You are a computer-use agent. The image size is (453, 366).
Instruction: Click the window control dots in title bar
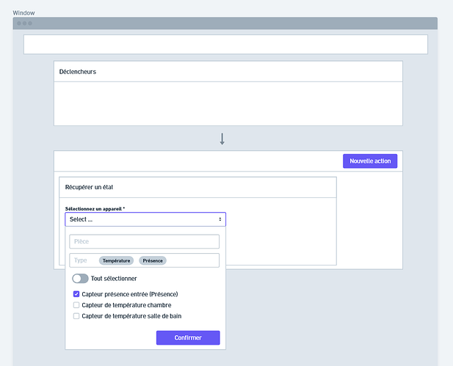tap(24, 23)
